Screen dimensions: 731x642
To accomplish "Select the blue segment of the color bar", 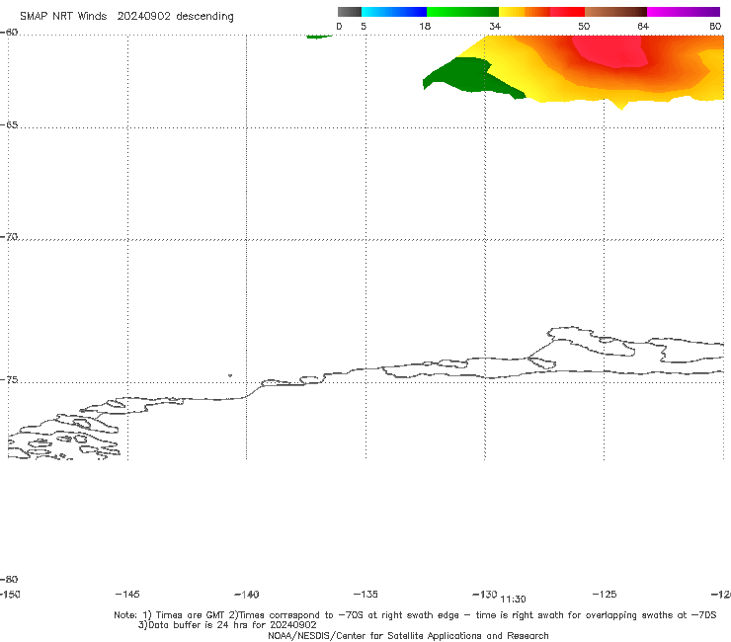I will coord(394,12).
